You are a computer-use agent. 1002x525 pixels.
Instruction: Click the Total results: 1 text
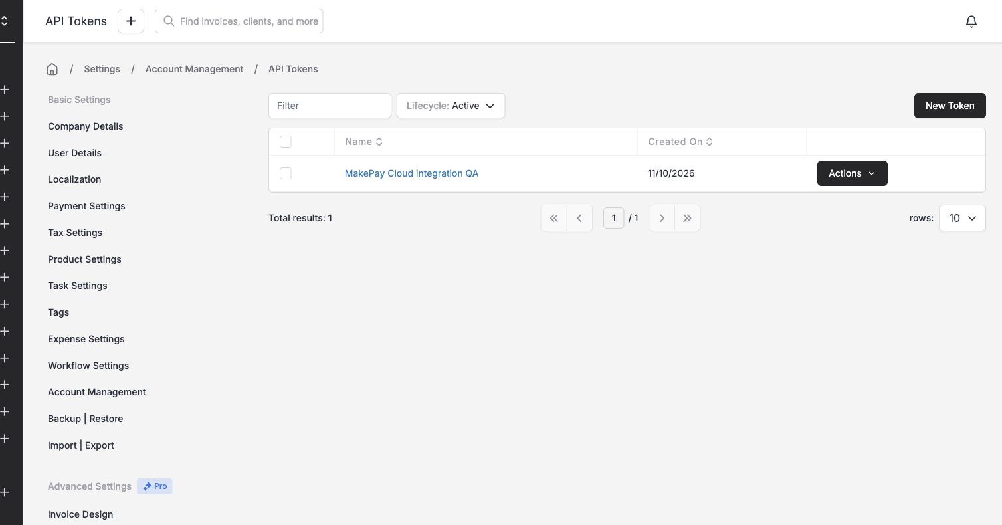(300, 218)
